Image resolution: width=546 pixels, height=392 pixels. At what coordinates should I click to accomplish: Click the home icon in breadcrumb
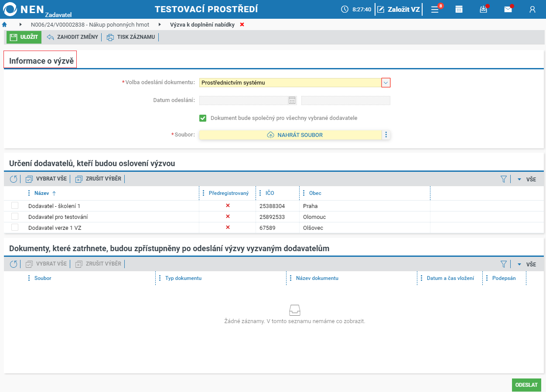click(5, 25)
